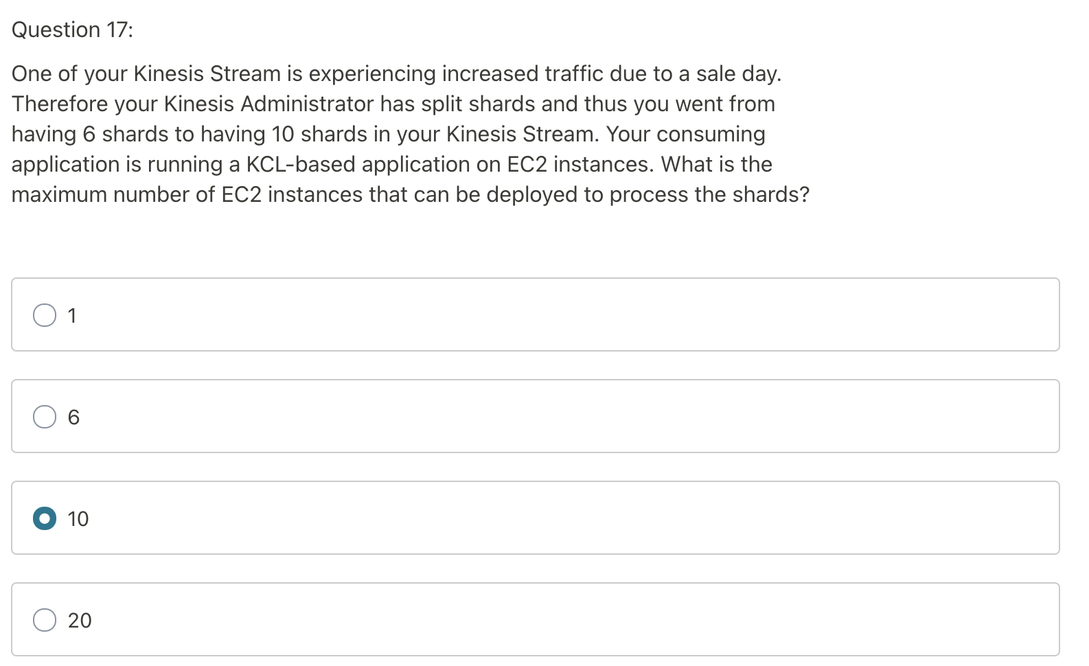The height and width of the screenshot is (666, 1089).
Task: Select the radio button for answer 1
Action: click(45, 315)
